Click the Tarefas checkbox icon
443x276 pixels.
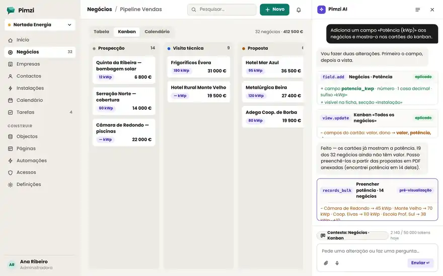[11, 112]
